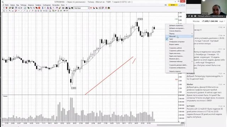This screenshot has width=227, height=127.
Task: Open Личный кабинет / Admin Webinar dropdown
Action: [211, 16]
